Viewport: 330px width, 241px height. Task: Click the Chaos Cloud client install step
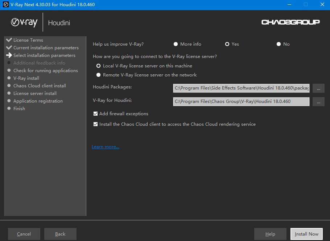click(40, 86)
